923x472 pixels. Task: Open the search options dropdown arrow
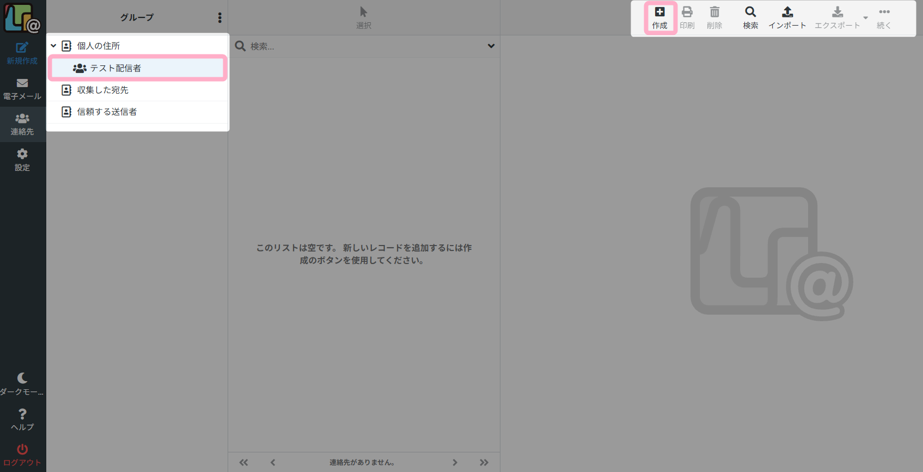click(491, 46)
